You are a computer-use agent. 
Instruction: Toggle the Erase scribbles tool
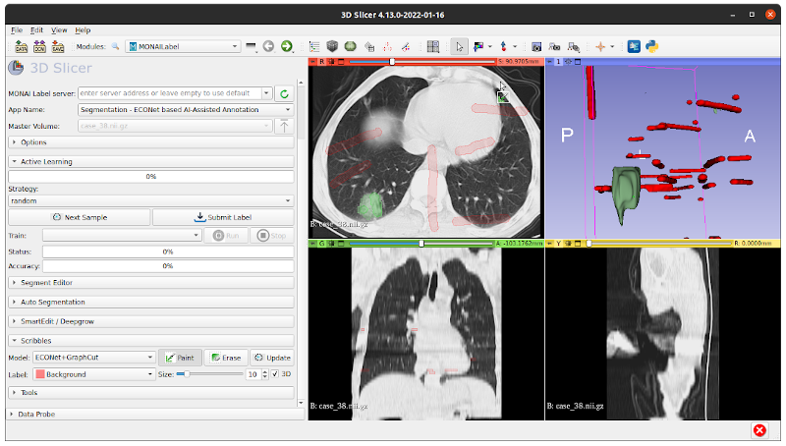tap(226, 358)
